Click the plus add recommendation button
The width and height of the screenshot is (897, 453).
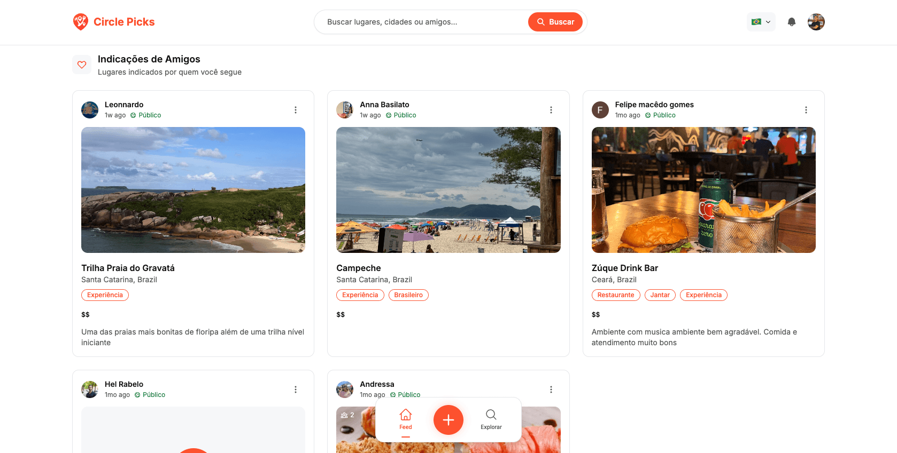(x=448, y=420)
